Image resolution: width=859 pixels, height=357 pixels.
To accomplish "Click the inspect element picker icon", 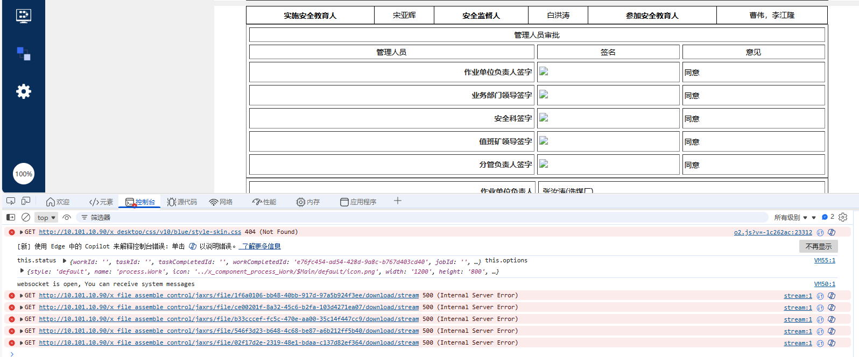I will [x=11, y=201].
